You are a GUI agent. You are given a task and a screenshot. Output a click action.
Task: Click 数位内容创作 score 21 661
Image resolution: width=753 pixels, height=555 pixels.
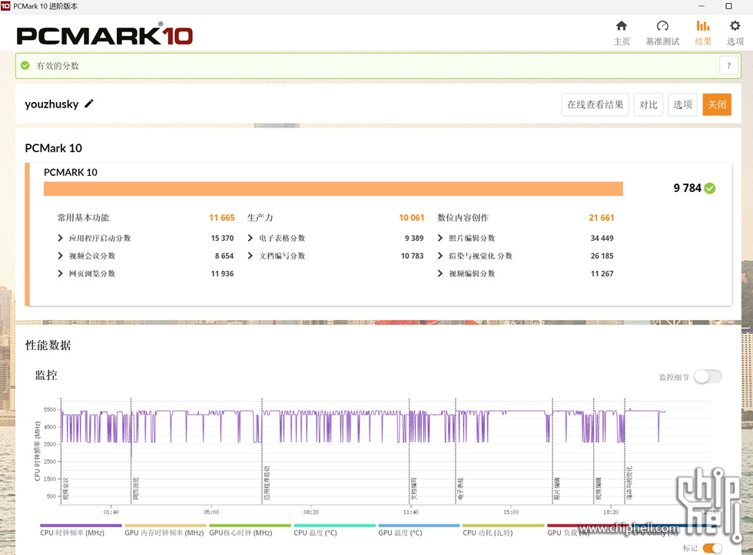tap(601, 218)
